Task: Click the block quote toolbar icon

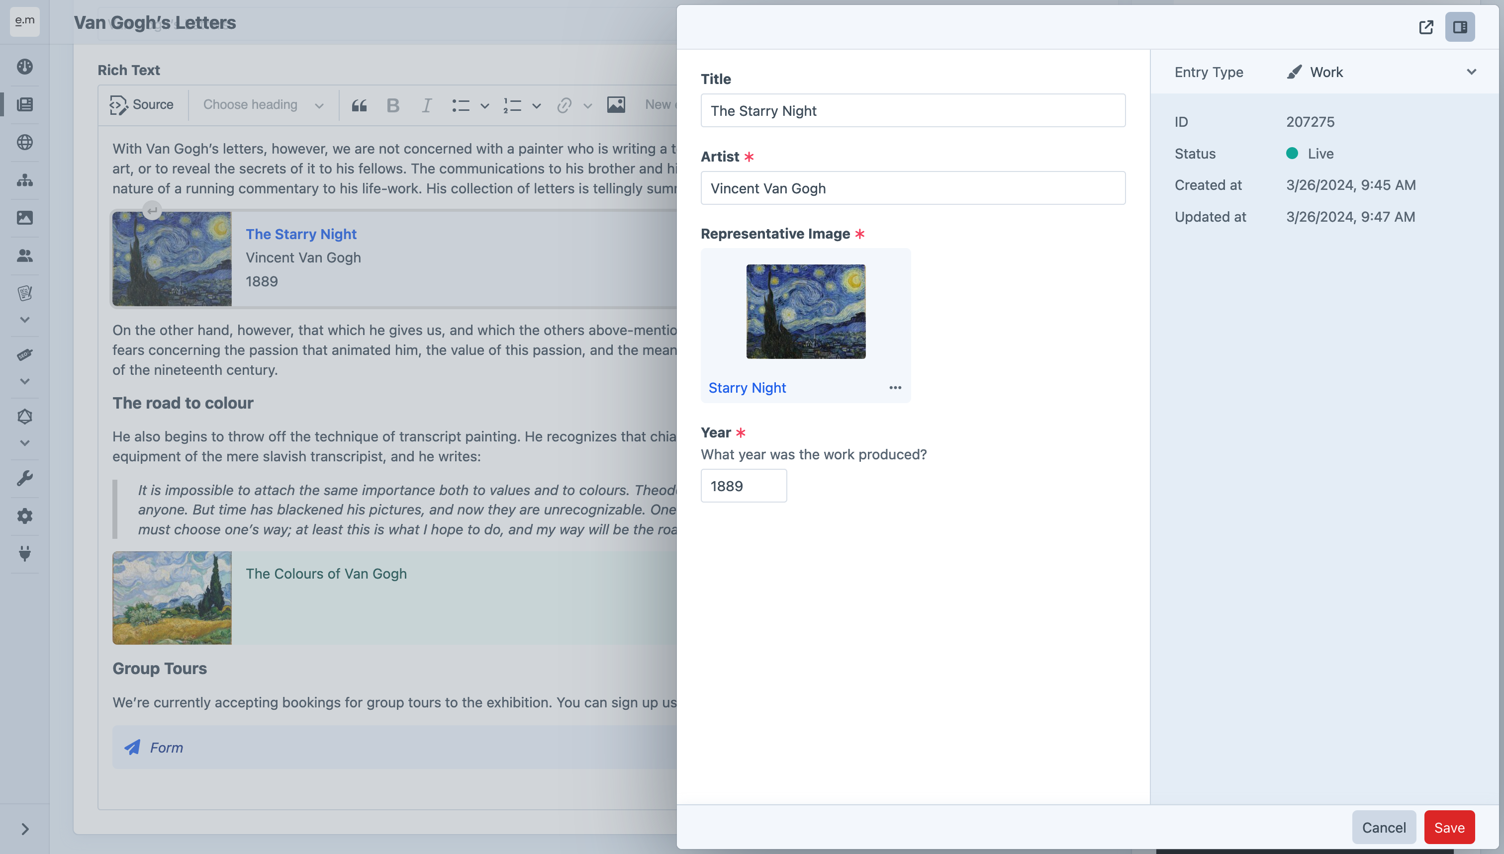Action: tap(359, 105)
